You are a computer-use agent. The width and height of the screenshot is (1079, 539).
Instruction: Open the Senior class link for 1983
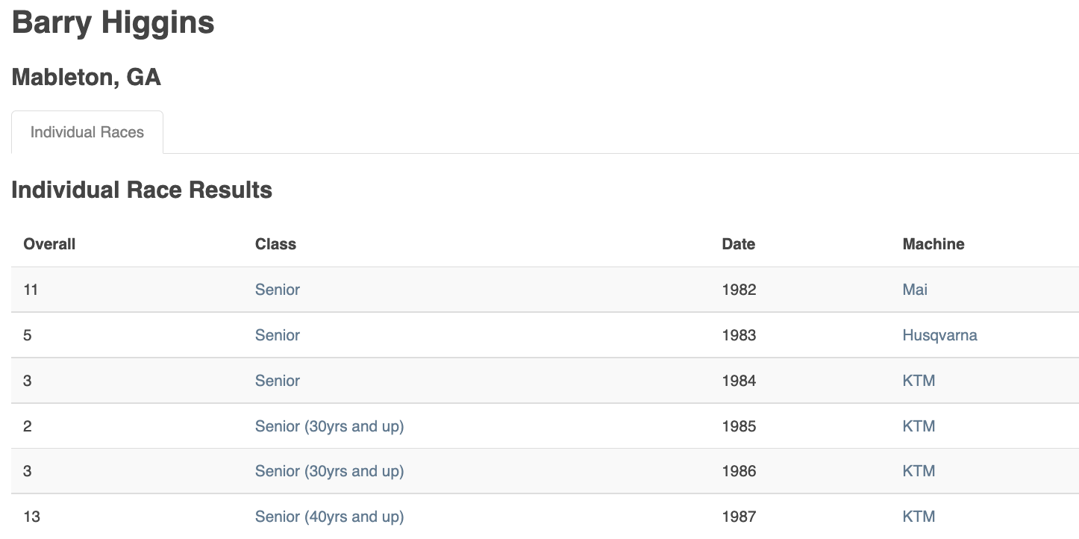point(278,335)
